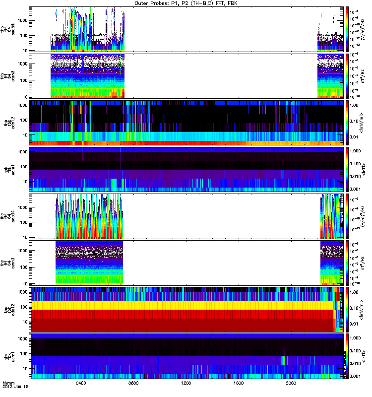Click the "2012 Jan 15" date label
372x397 pixels.
tap(15, 387)
